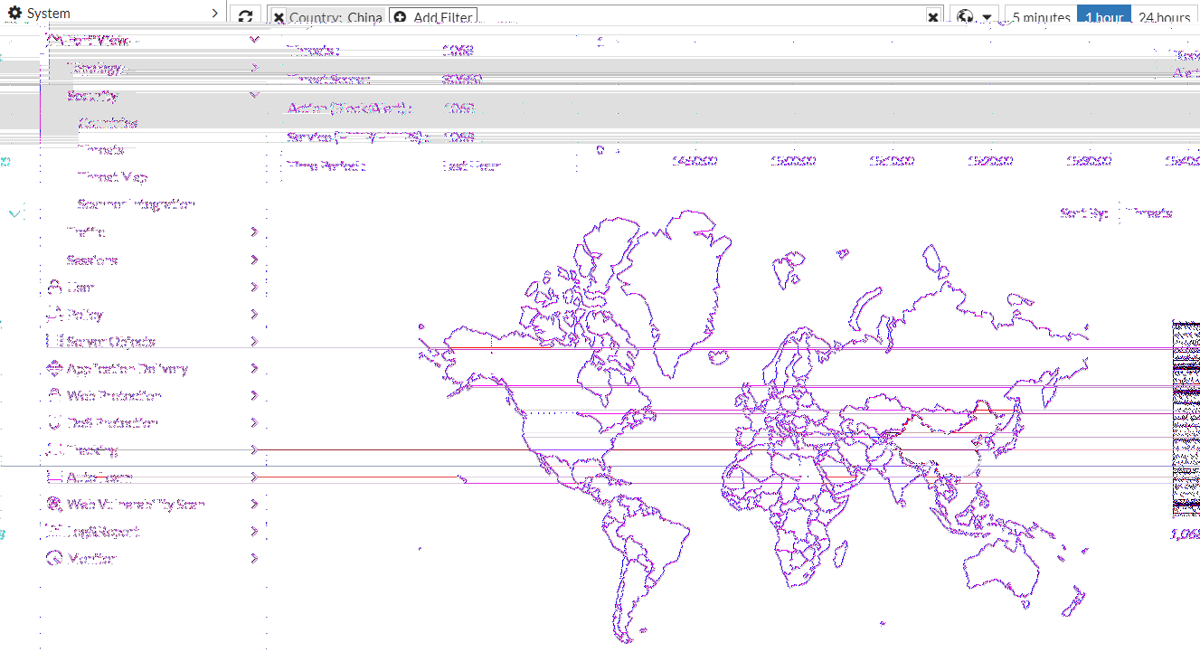Click the Monitor icon in sidebar
This screenshot has height=652, width=1200.
tap(53, 559)
